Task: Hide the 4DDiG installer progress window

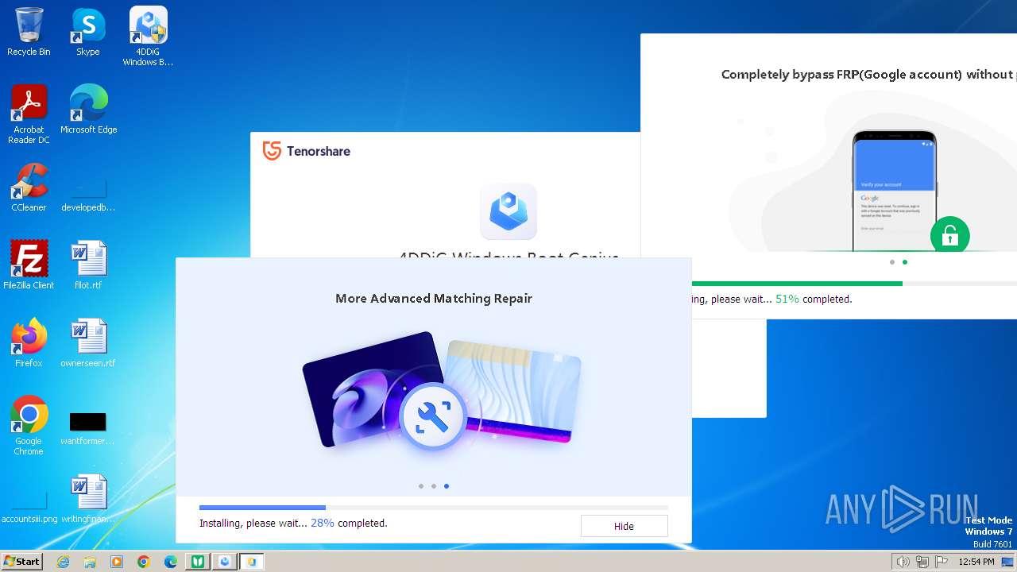Action: (x=624, y=526)
